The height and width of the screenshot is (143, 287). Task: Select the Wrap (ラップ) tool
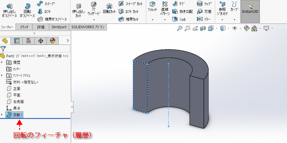(x=204, y=4)
